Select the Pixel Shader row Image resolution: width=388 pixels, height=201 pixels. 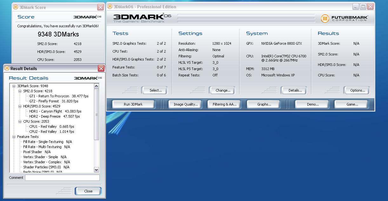point(37,152)
